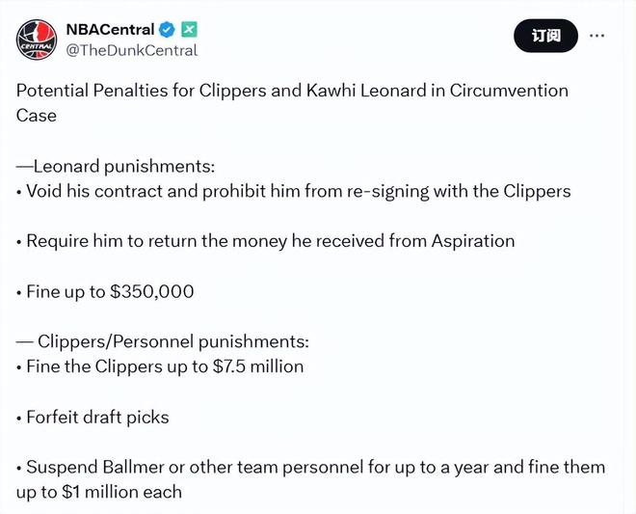Screen dimensions: 636x514
Task: Click the '$7.5 million' amount text
Action: (x=257, y=366)
